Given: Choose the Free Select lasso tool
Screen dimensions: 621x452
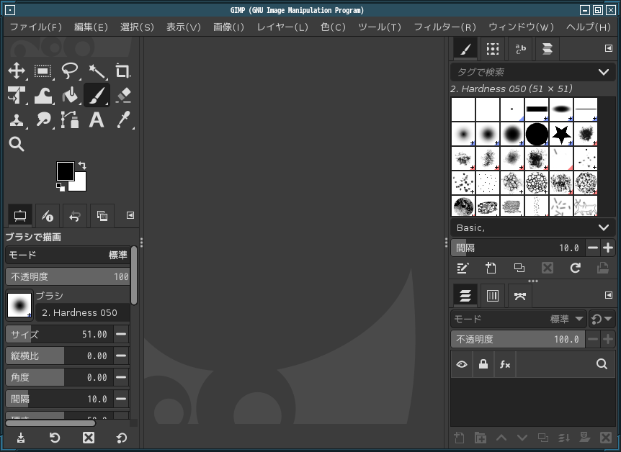Looking at the screenshot, I should [70, 71].
